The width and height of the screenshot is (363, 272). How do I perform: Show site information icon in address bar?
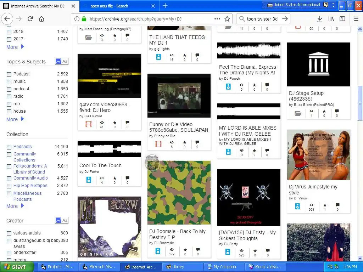coord(77,19)
